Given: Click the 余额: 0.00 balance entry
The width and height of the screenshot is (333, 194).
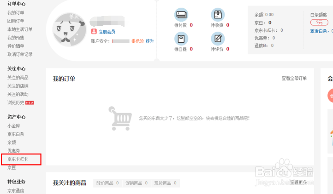Looking at the screenshot, I should click(x=264, y=15).
